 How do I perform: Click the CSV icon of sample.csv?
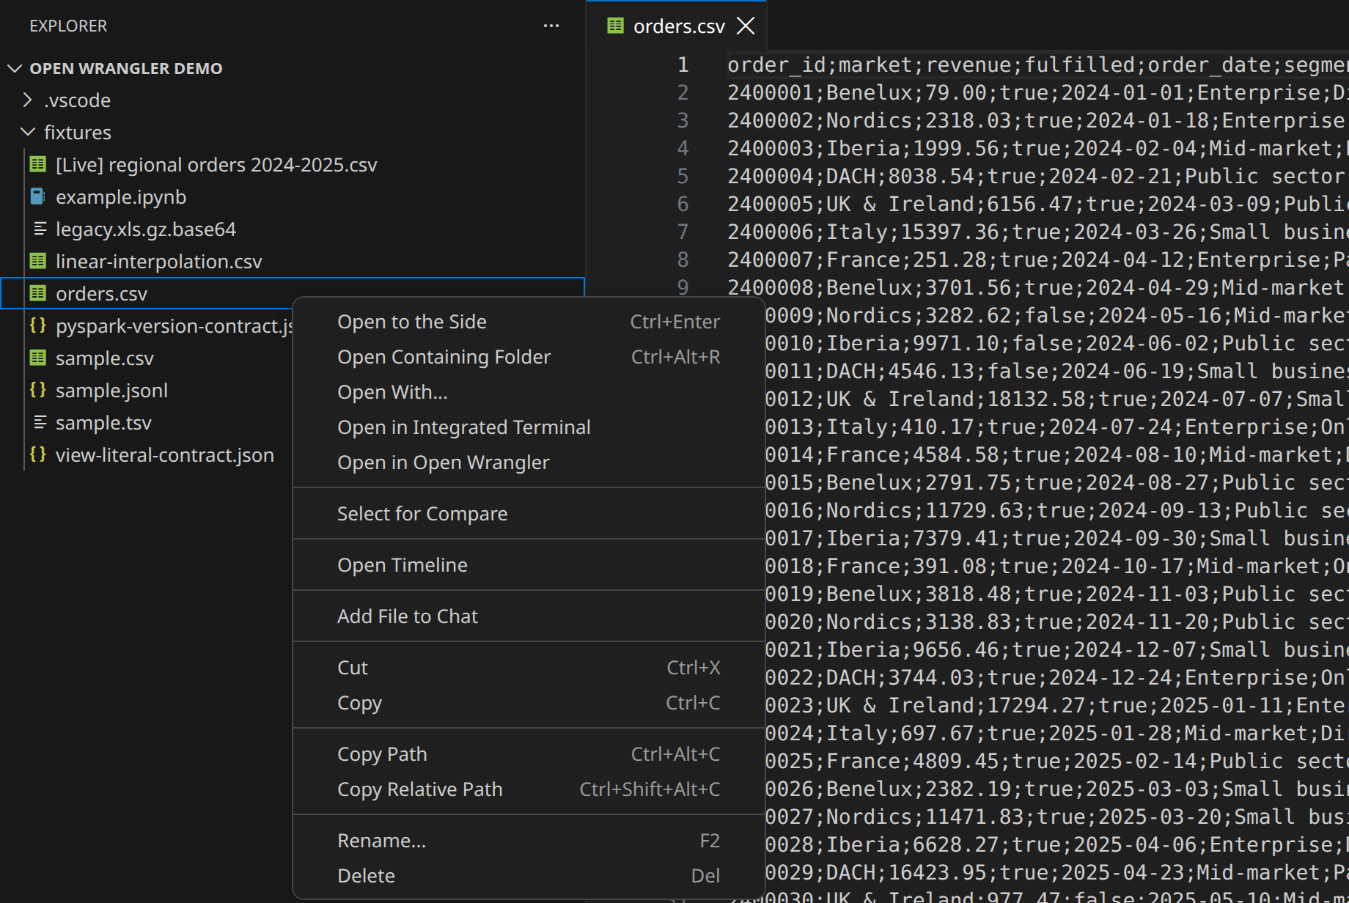(38, 358)
